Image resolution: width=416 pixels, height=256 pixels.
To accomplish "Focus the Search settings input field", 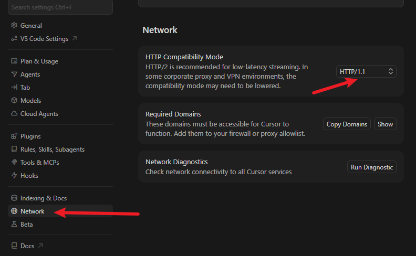I will point(60,7).
